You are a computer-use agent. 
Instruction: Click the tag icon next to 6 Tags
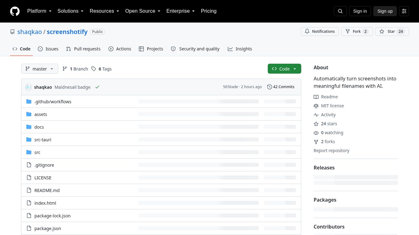pos(94,69)
